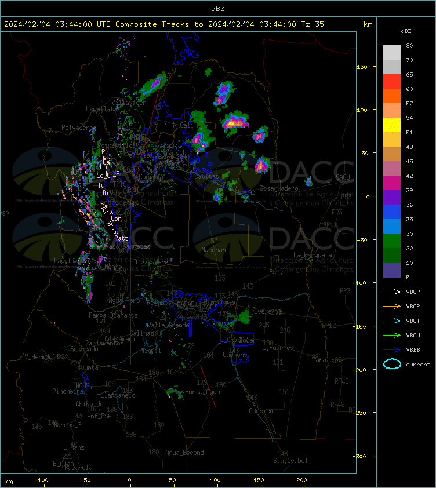The width and height of the screenshot is (436, 488).
Task: Click the -300 tick on the vertical axis
Action: [359, 456]
